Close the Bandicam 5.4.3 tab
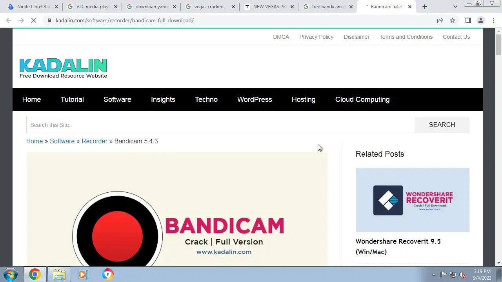This screenshot has width=502, height=282. (x=410, y=7)
